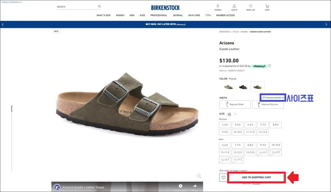Open the Women menu

[120, 16]
